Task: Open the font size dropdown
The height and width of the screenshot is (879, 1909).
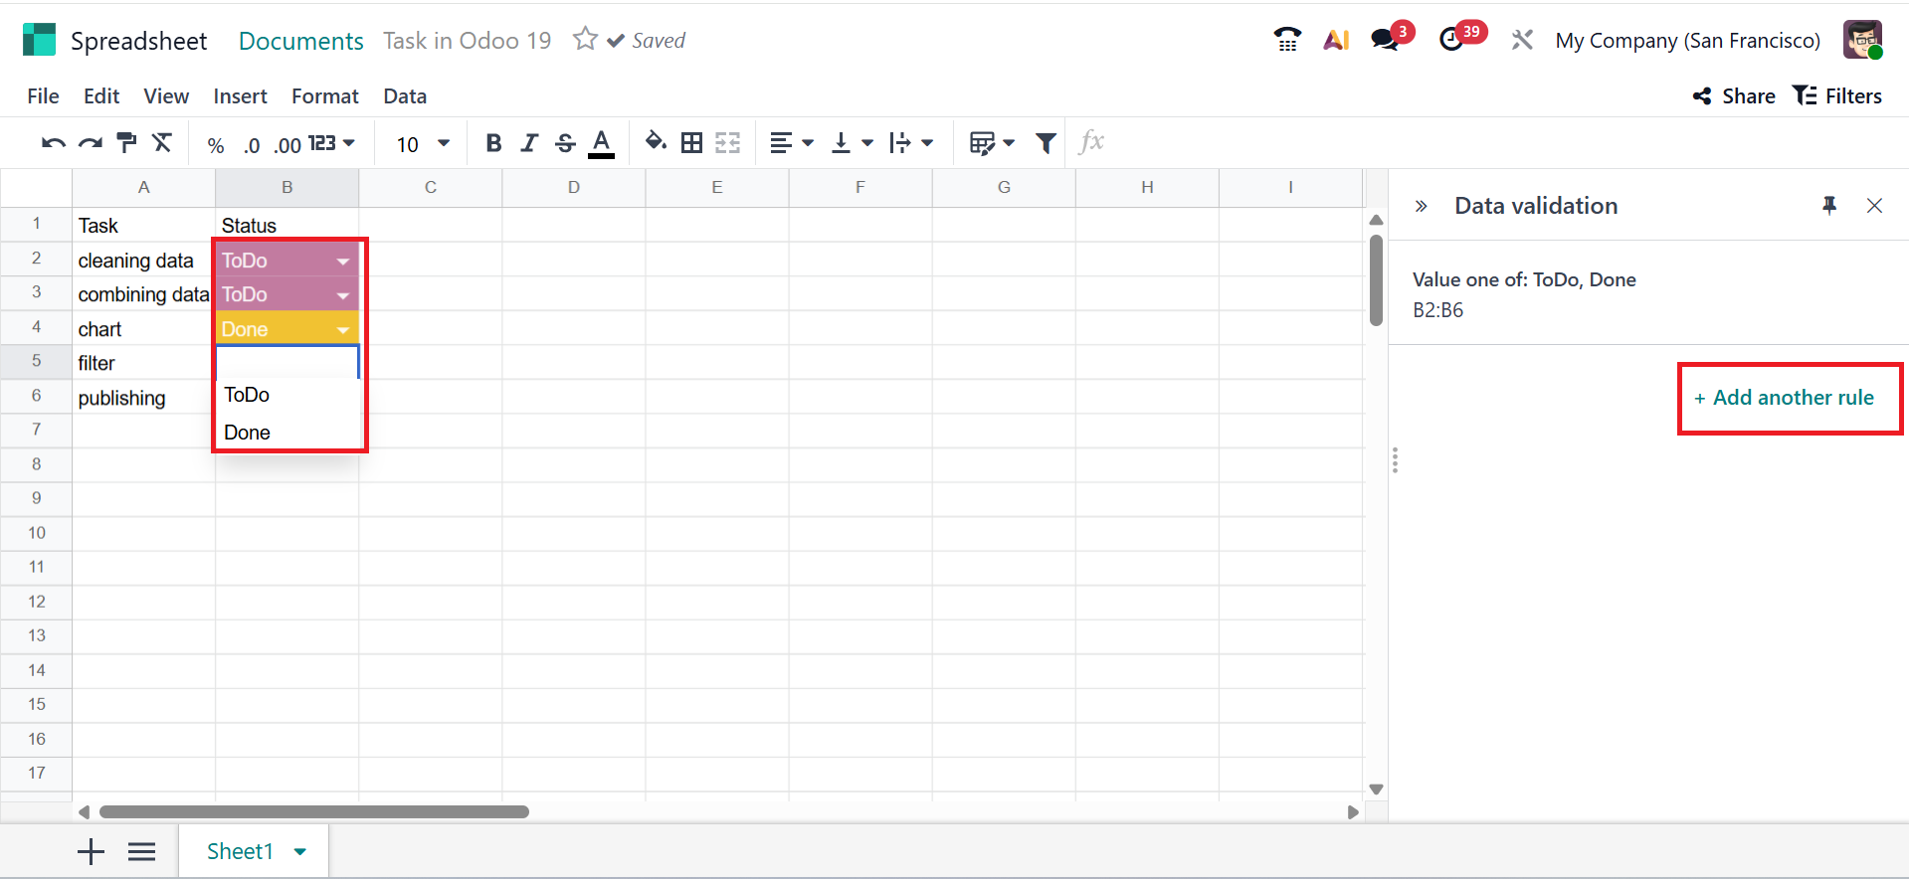Action: [x=423, y=144]
